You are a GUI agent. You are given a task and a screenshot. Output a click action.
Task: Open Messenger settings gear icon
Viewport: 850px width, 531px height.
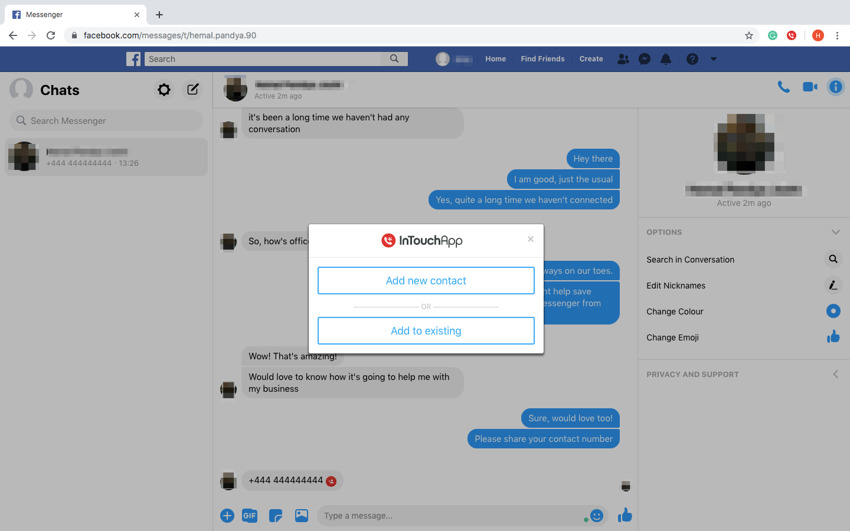click(164, 90)
